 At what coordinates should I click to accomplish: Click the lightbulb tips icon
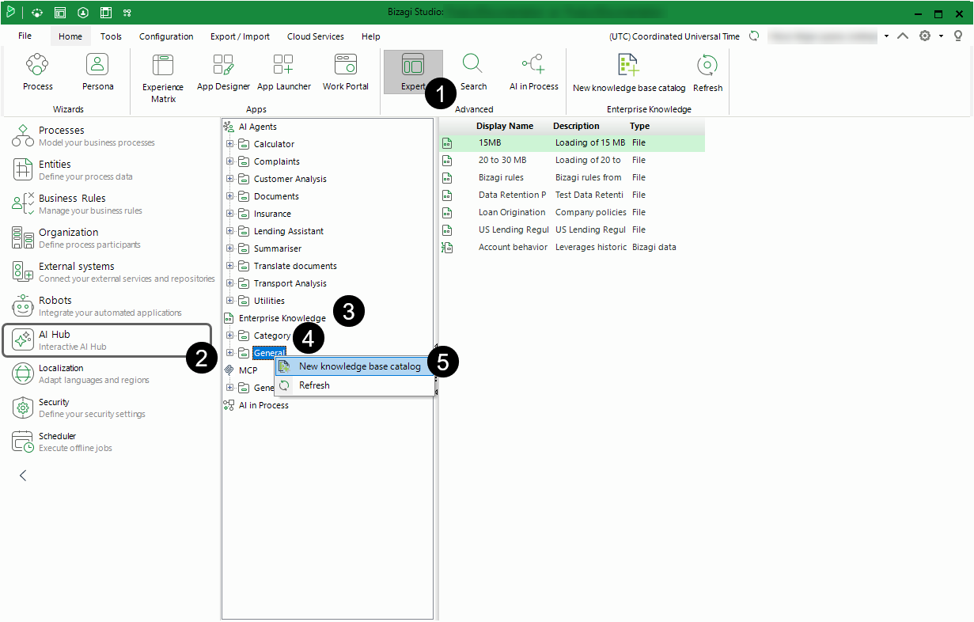958,36
